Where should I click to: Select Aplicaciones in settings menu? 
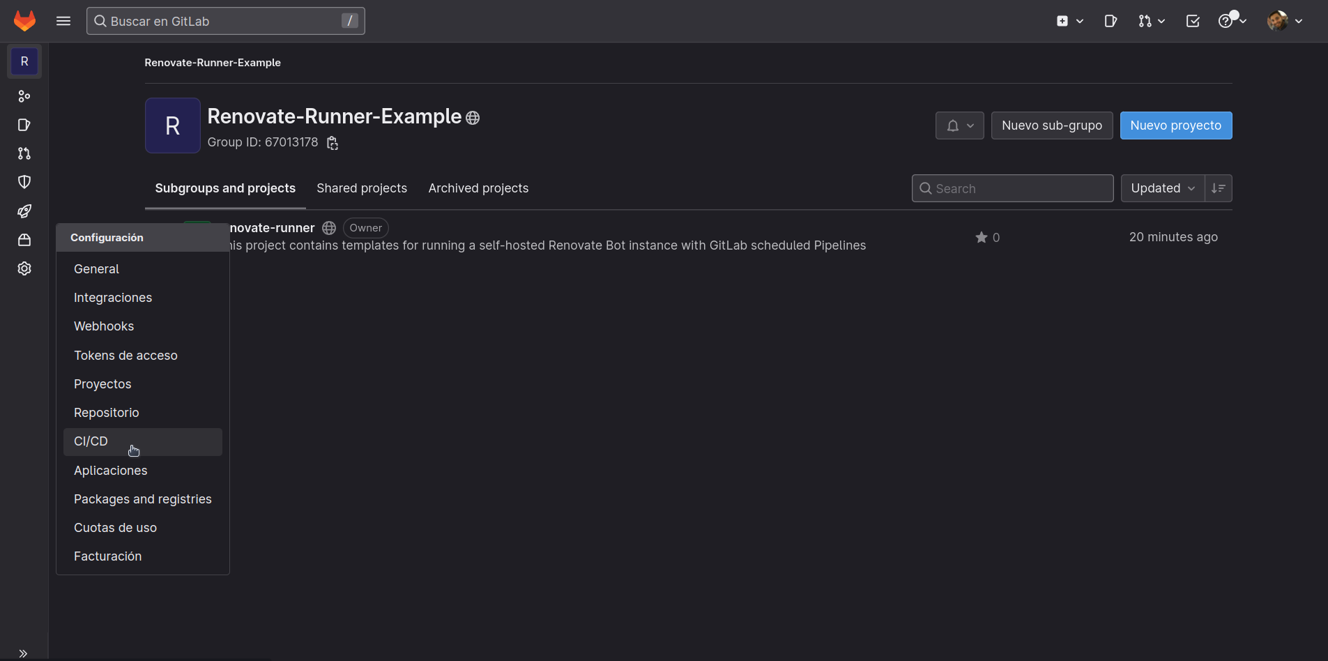click(x=143, y=471)
